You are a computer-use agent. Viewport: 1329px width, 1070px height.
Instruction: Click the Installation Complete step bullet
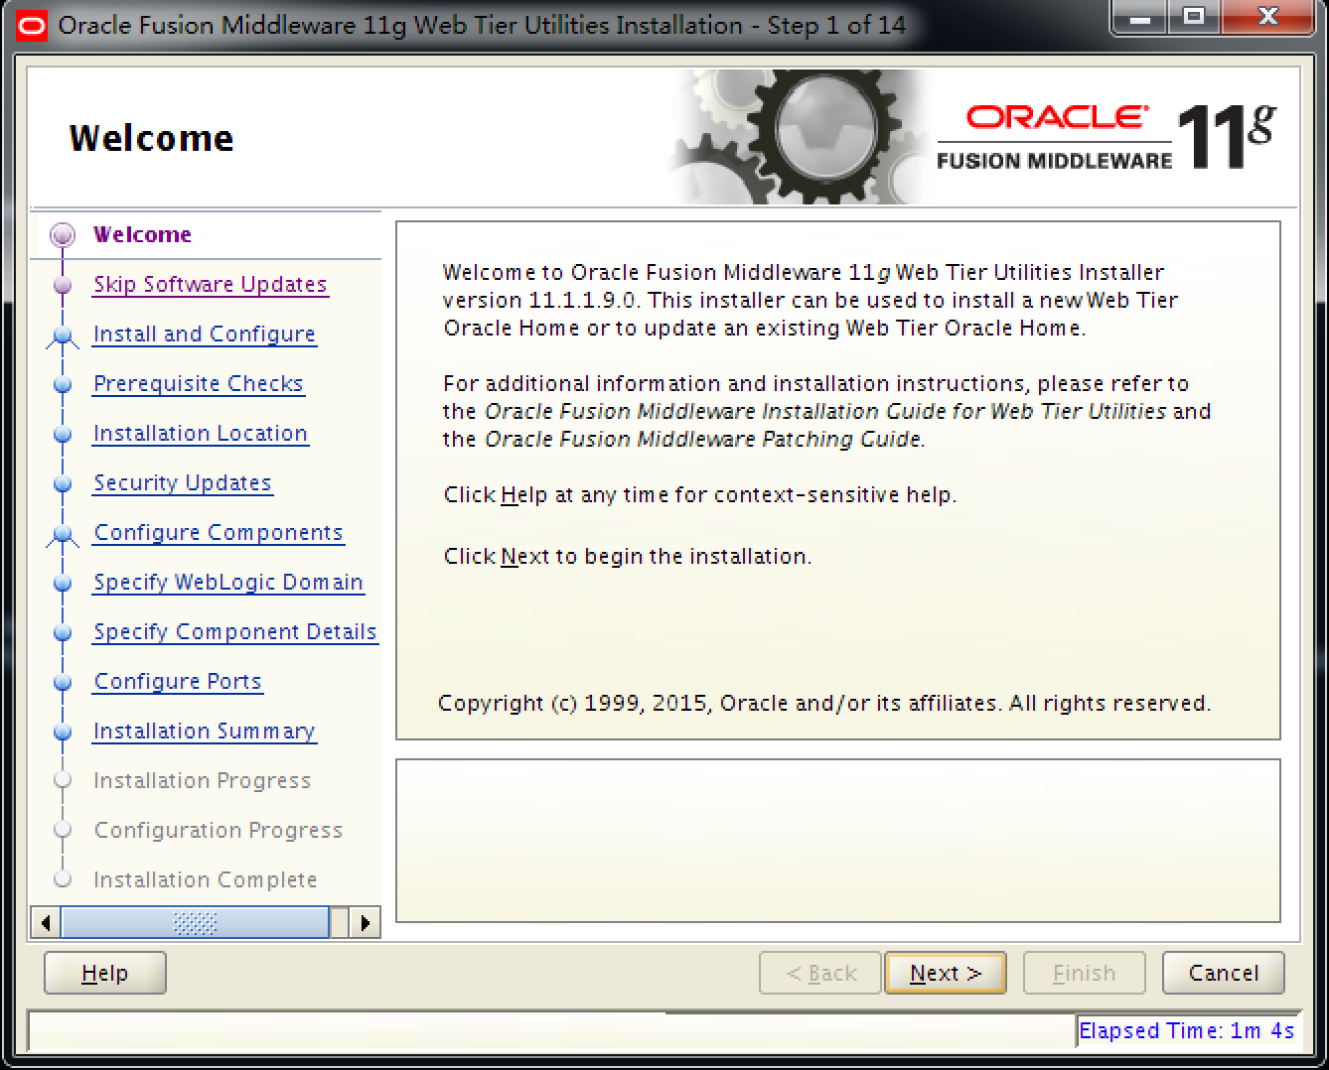(x=63, y=879)
